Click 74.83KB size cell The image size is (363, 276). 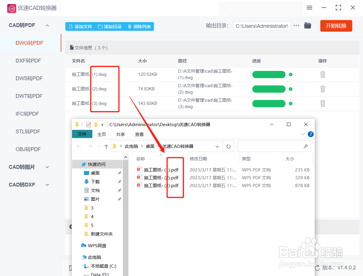(146, 89)
